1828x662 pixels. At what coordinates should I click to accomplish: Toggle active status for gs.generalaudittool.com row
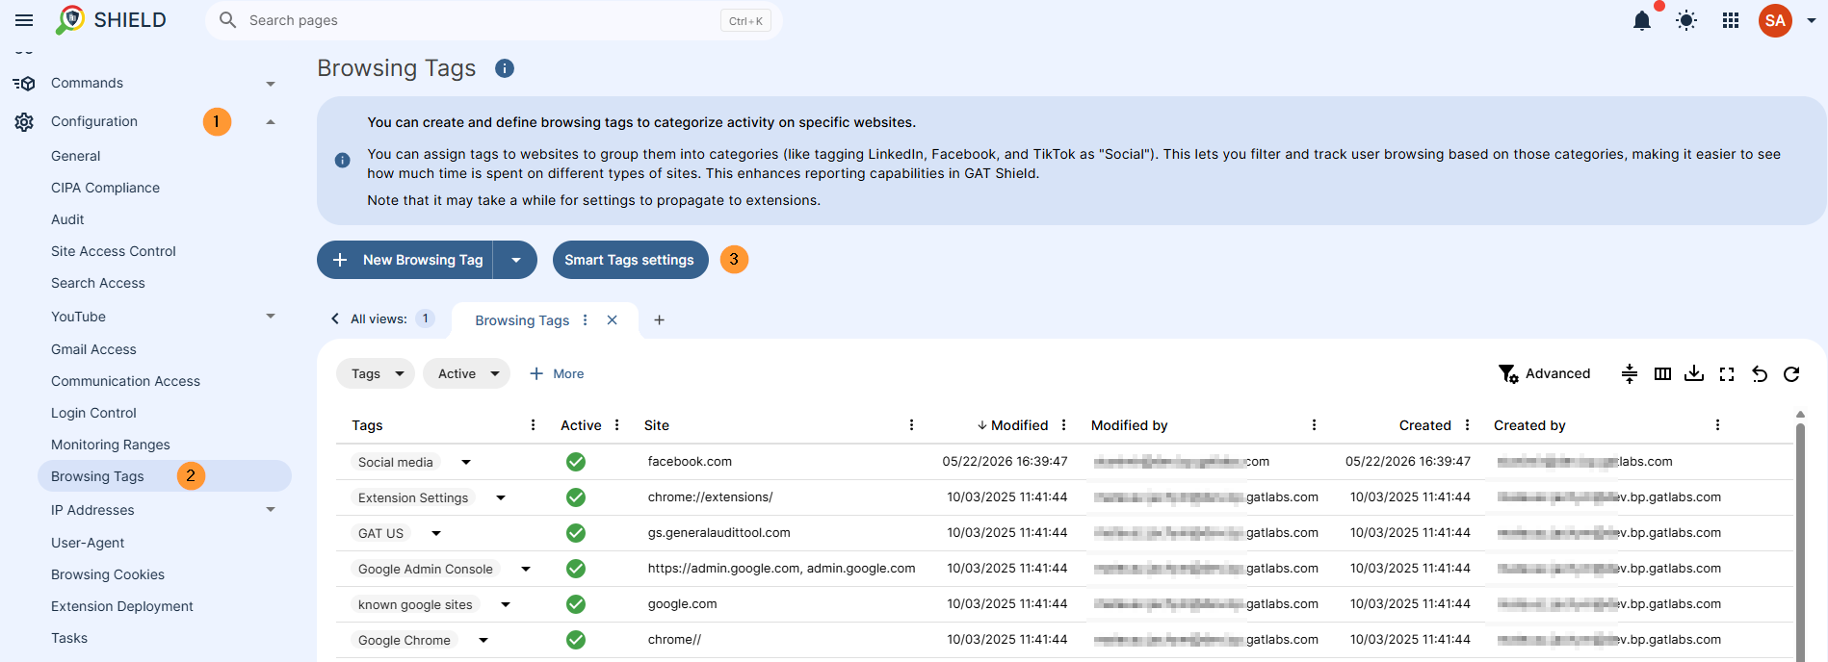(576, 533)
